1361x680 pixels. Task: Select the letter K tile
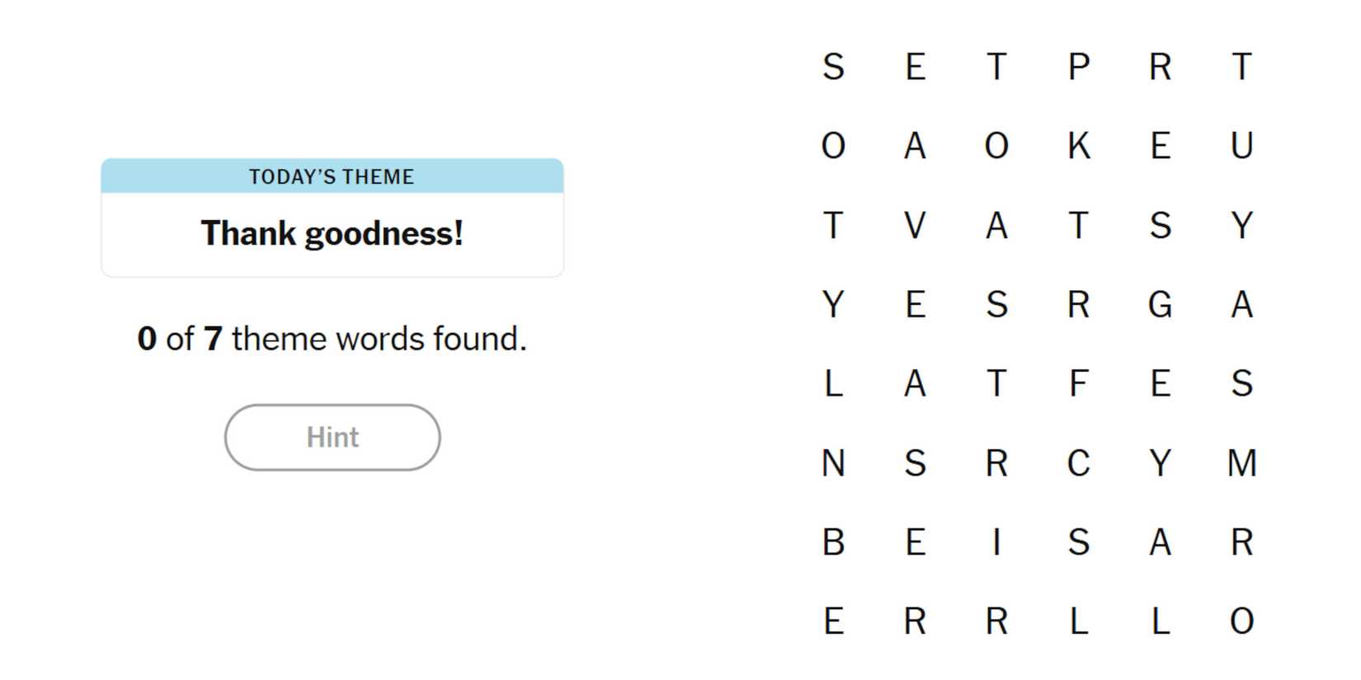click(1078, 146)
